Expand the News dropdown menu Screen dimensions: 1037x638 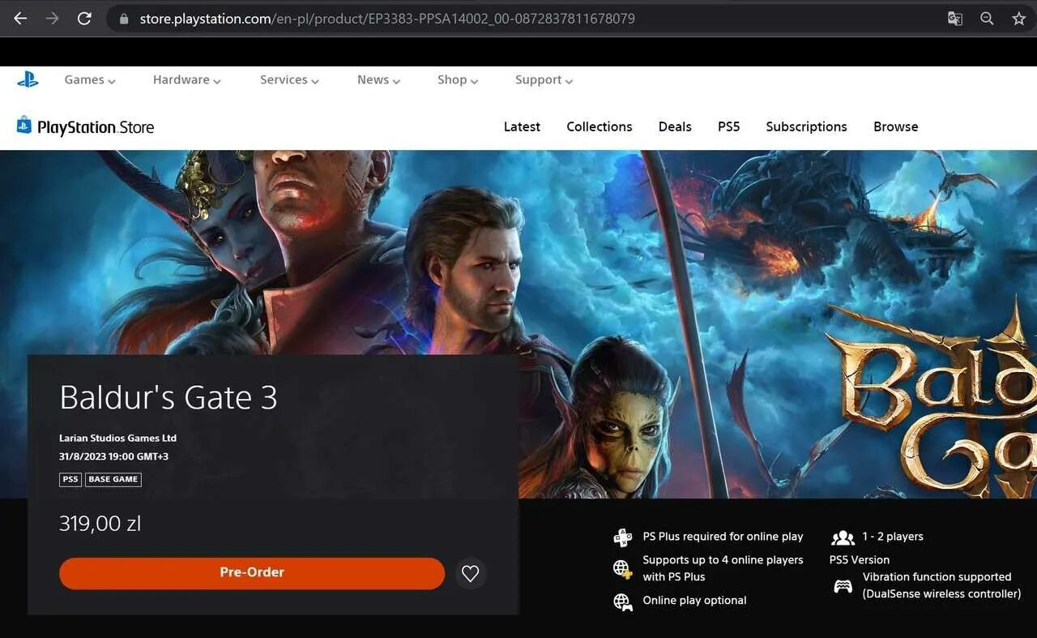[x=378, y=79]
